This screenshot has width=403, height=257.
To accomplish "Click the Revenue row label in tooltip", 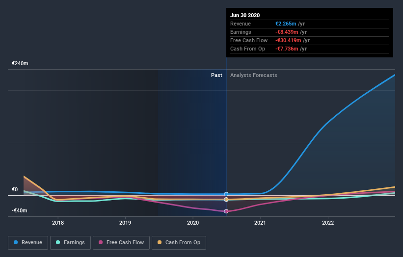I will tap(241, 24).
